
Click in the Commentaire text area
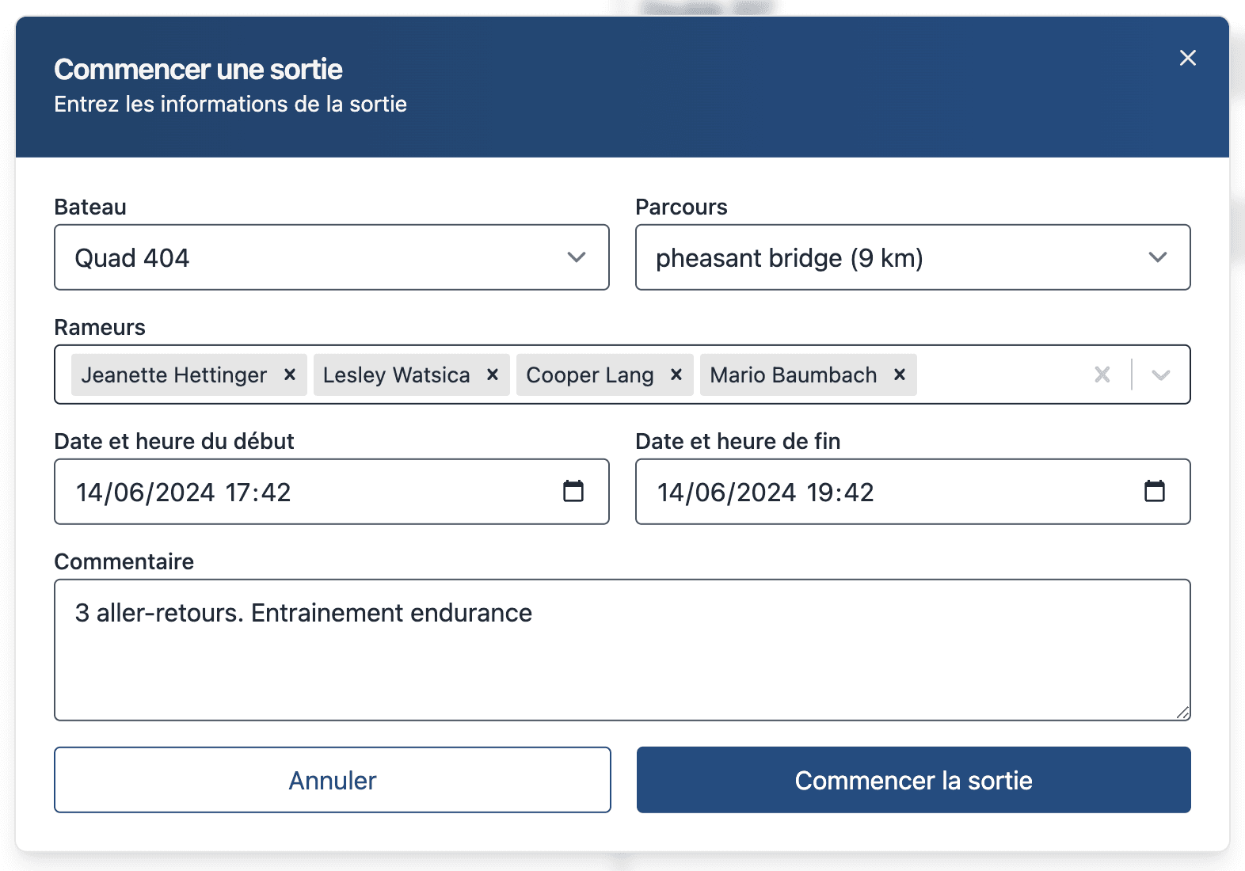[x=622, y=657]
